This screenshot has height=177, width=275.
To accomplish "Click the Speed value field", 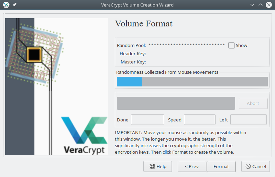I will (x=200, y=120).
